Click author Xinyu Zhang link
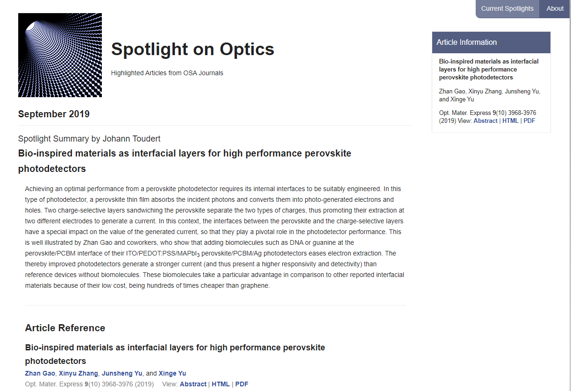 tap(79, 373)
